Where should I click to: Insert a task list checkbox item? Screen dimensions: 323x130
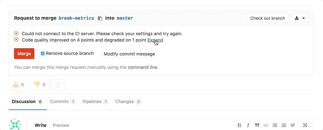(x=293, y=125)
